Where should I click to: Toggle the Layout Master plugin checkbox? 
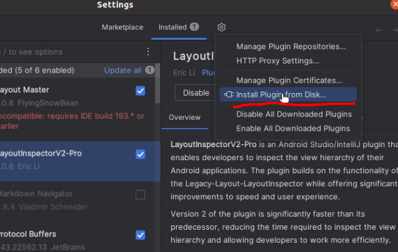(x=140, y=91)
